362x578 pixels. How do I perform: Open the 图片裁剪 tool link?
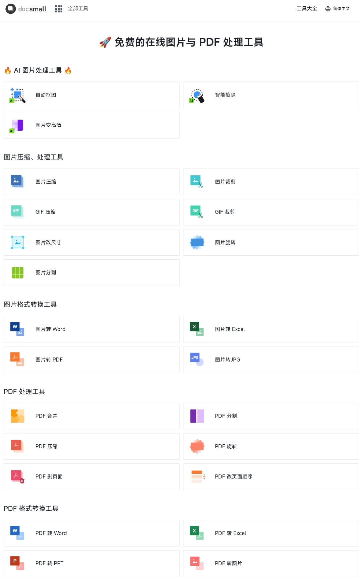point(271,182)
